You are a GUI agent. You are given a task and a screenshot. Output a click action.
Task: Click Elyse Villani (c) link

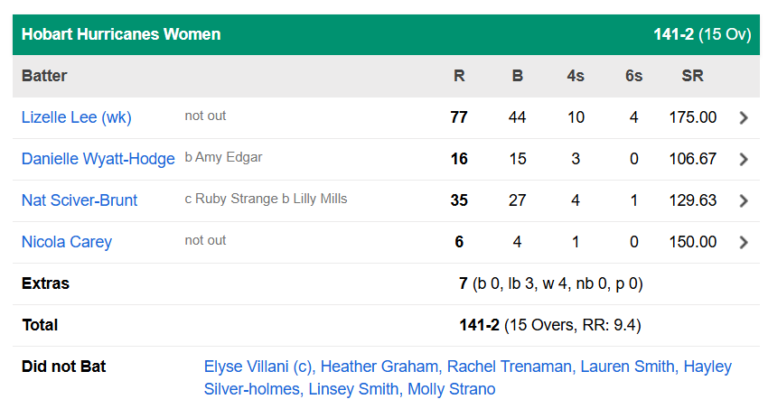tap(258, 367)
